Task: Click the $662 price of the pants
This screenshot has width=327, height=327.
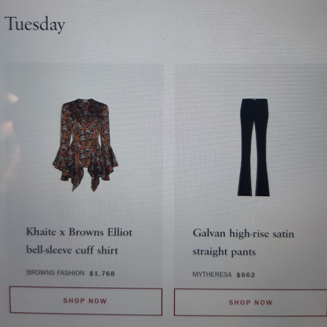Action: 246,275
